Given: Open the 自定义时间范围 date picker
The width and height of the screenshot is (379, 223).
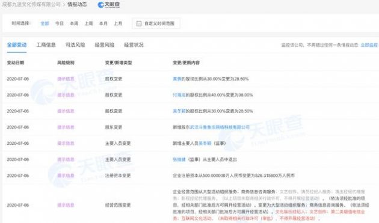Looking at the screenshot, I should point(156,23).
